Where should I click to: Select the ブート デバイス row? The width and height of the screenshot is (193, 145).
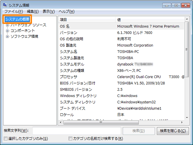coord(122,109)
